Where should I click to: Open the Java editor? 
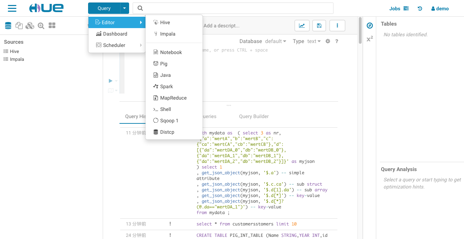tap(174, 75)
